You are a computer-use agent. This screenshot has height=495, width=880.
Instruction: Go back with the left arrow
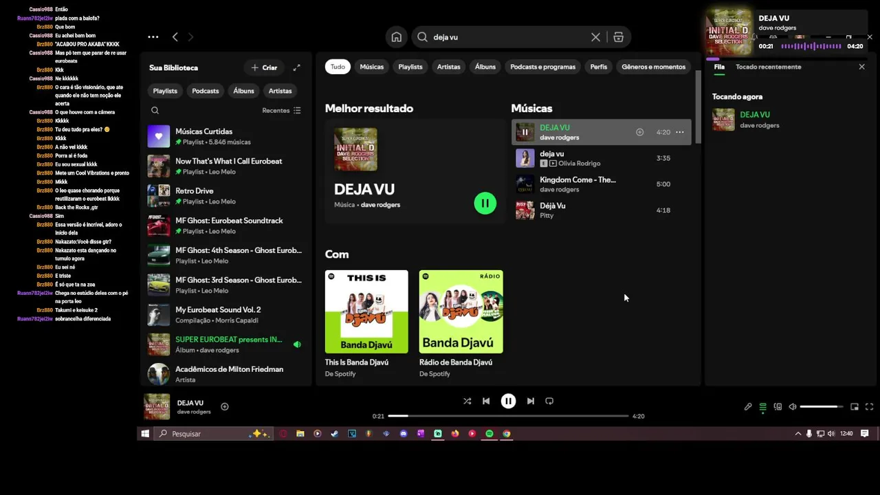(175, 37)
